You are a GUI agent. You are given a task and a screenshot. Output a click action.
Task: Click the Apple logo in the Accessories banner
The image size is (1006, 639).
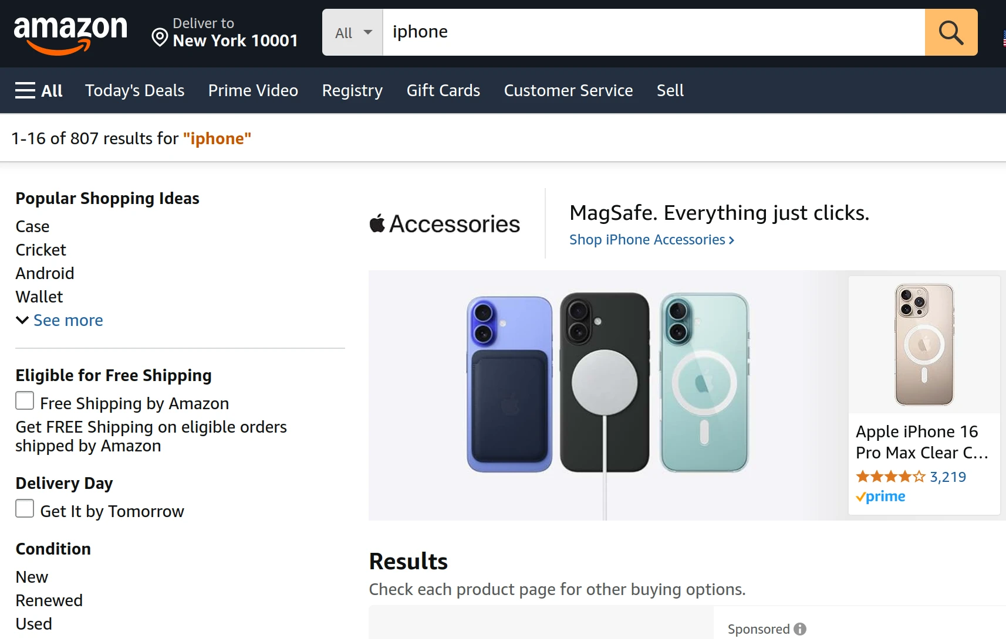click(377, 223)
